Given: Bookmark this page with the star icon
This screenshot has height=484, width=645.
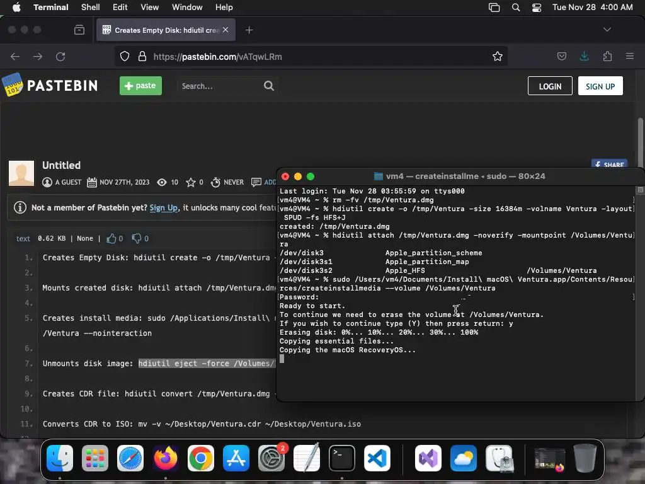Looking at the screenshot, I should click(498, 56).
